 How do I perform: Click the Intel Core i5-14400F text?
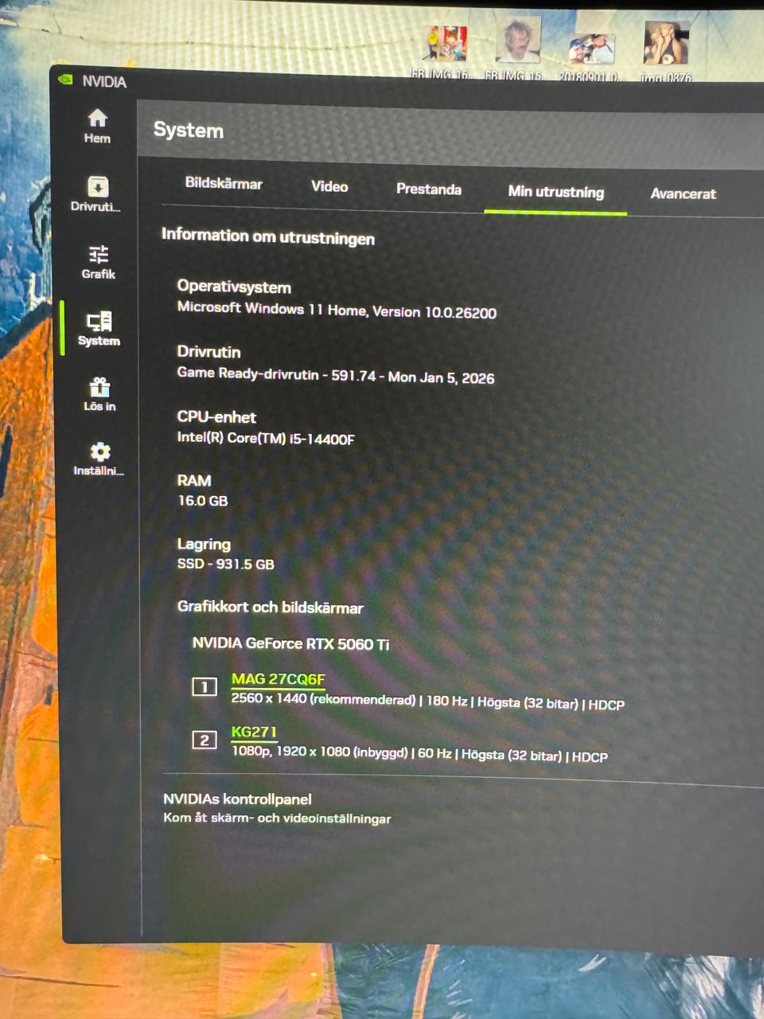tap(266, 438)
